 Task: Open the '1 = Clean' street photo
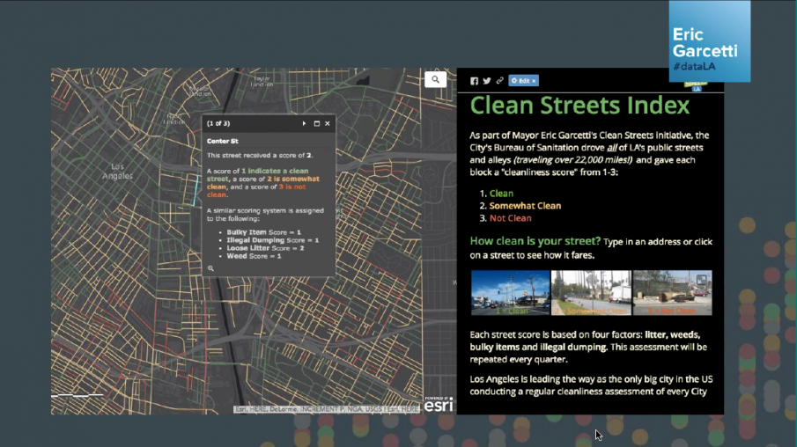(x=510, y=293)
